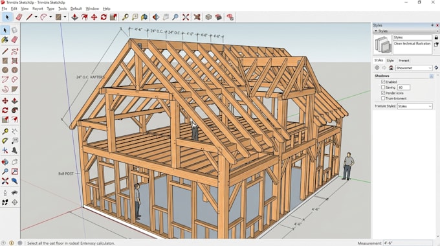Screen dimensions: 440x246
Task: Toggle the Shadows Enabled checkbox
Action: 383,82
